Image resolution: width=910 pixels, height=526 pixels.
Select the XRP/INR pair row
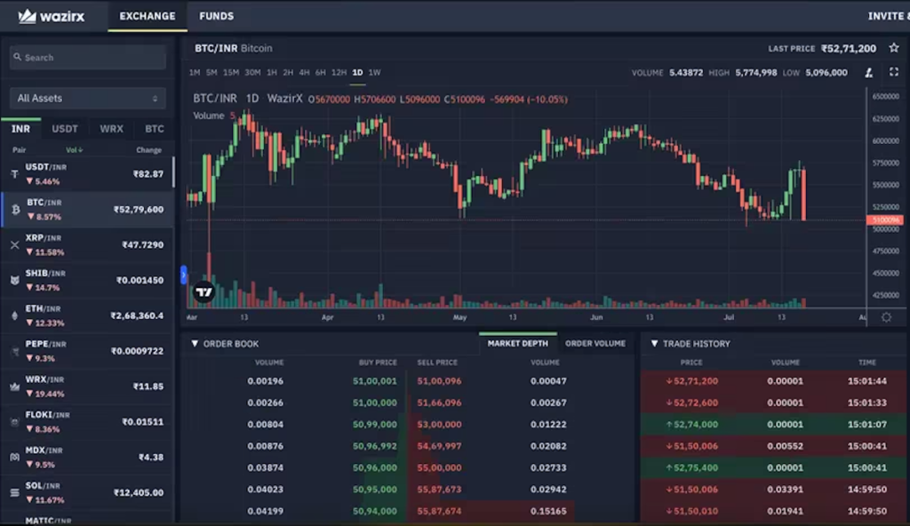pos(87,245)
